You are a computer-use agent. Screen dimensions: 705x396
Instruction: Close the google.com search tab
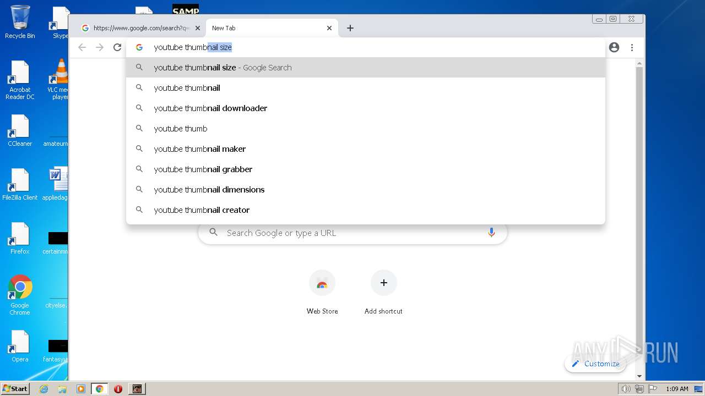click(x=198, y=28)
